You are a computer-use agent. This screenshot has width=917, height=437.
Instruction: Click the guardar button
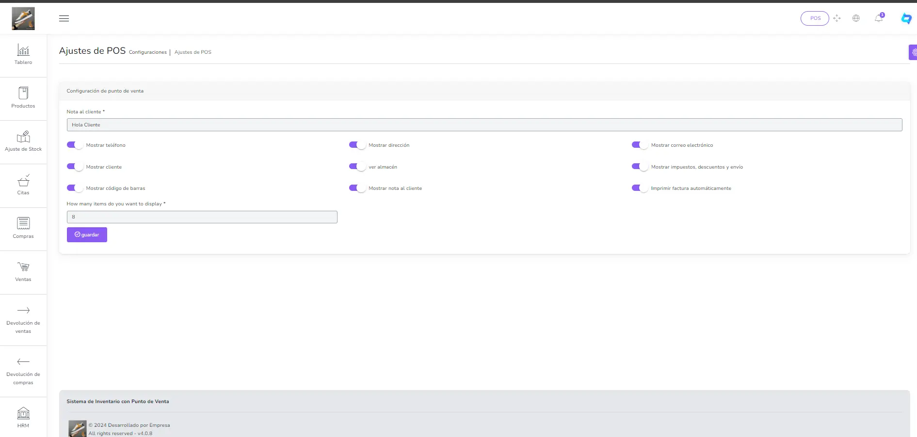pos(87,234)
